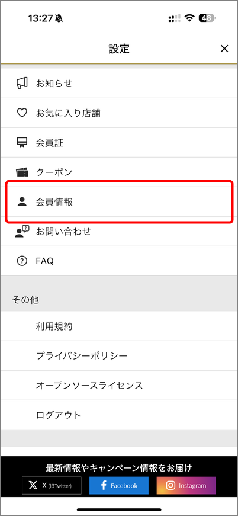Open the お知らせ menu item

[119, 84]
